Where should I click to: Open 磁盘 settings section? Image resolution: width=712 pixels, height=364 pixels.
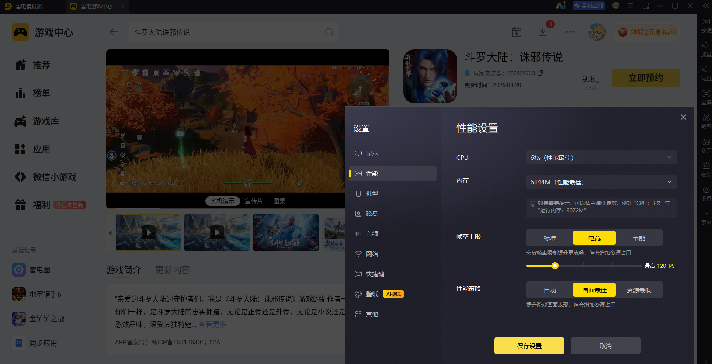[393, 214]
